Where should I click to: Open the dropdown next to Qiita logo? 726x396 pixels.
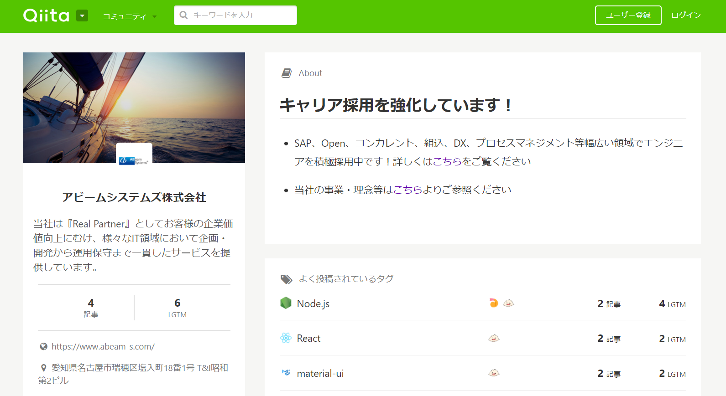[x=82, y=16]
